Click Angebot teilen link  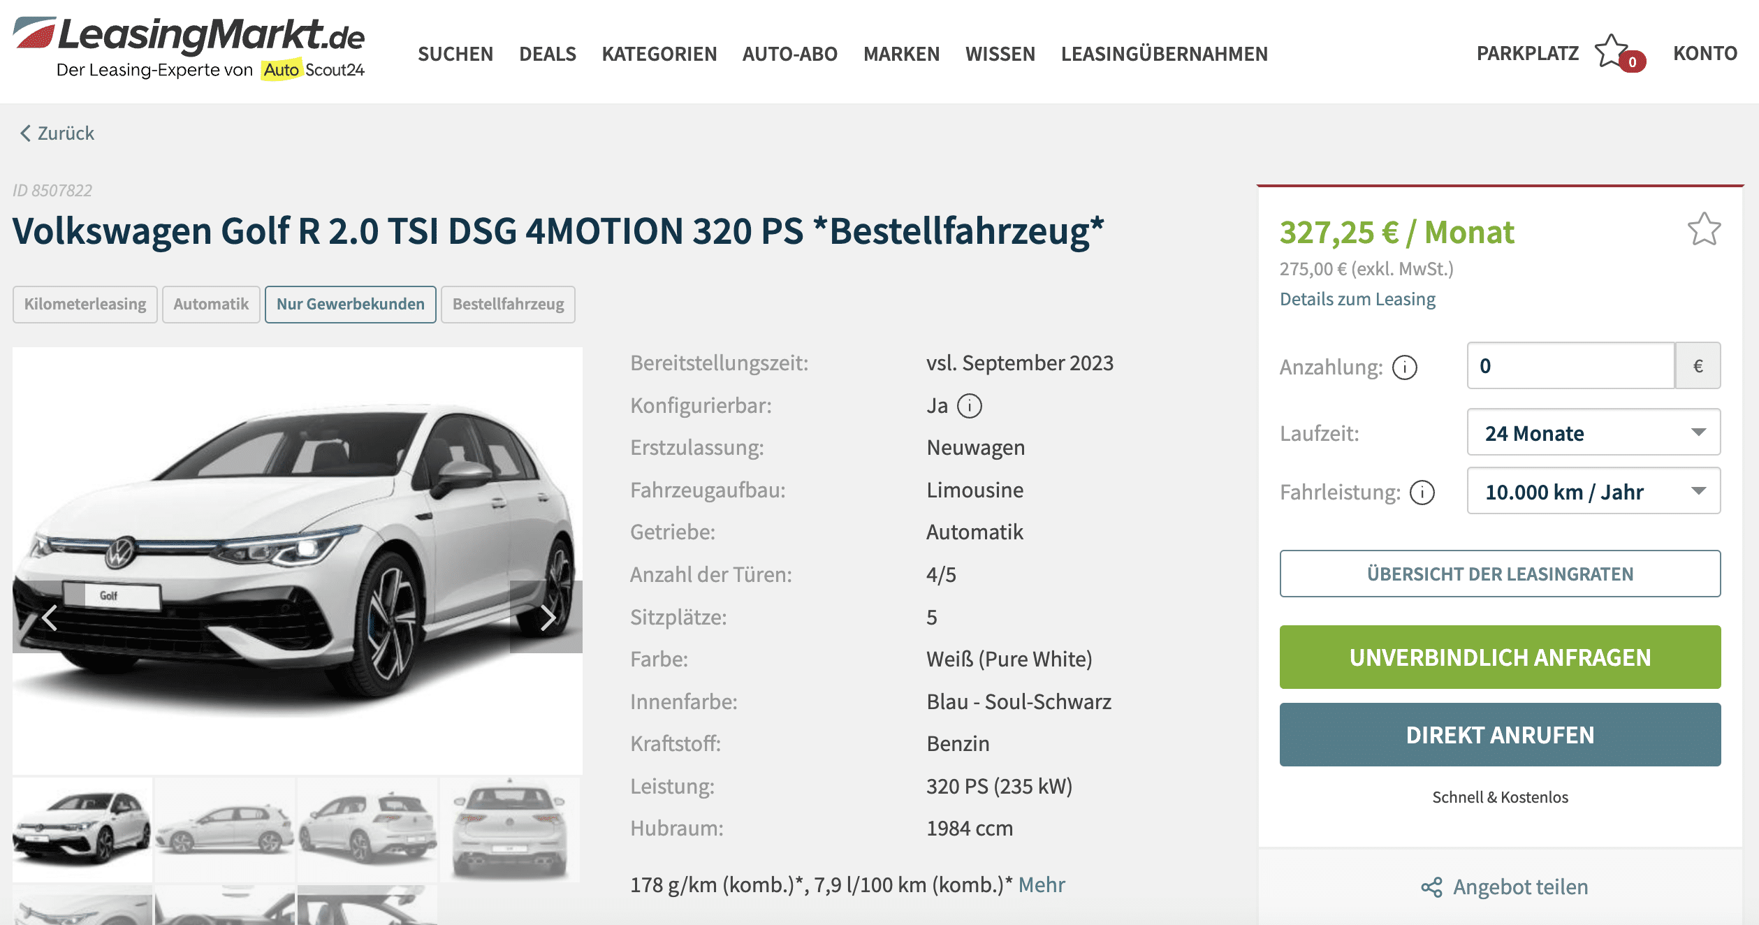click(x=1521, y=887)
